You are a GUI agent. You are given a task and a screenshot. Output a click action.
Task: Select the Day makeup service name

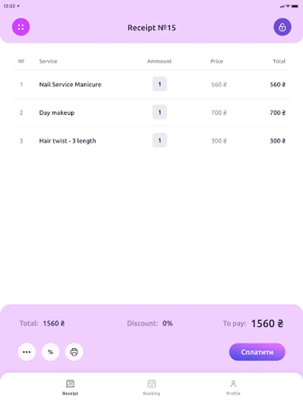point(57,113)
